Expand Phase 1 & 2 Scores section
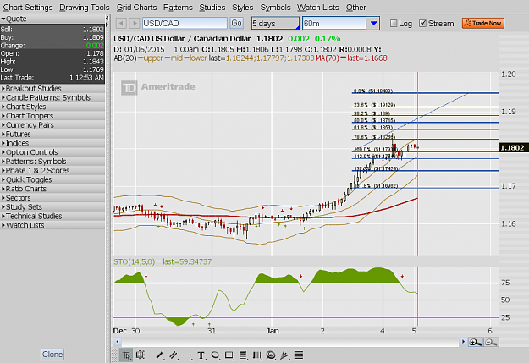The height and width of the screenshot is (363, 529). tap(52, 171)
